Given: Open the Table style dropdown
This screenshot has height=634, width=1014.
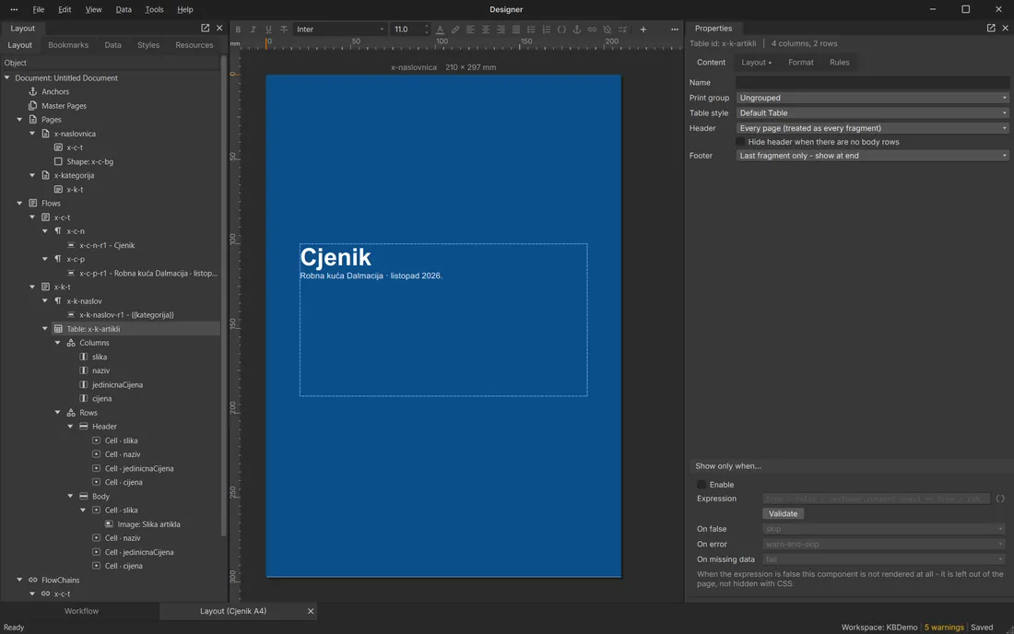Looking at the screenshot, I should point(872,112).
